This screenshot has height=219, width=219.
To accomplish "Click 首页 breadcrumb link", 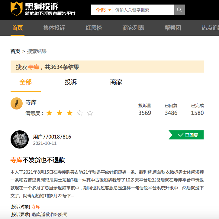I will [15, 51].
